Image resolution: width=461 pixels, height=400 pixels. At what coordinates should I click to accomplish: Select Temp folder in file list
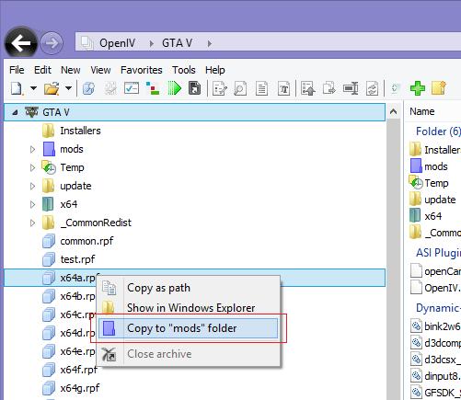click(429, 183)
